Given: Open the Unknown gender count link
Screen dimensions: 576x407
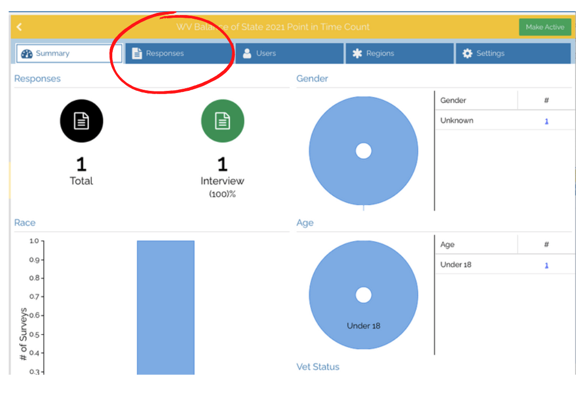Looking at the screenshot, I should click(x=546, y=121).
